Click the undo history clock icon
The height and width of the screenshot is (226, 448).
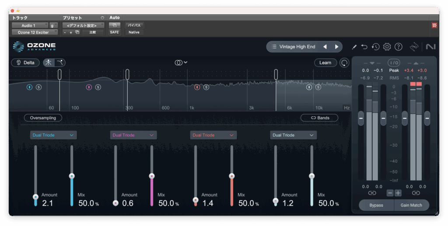[x=376, y=47]
